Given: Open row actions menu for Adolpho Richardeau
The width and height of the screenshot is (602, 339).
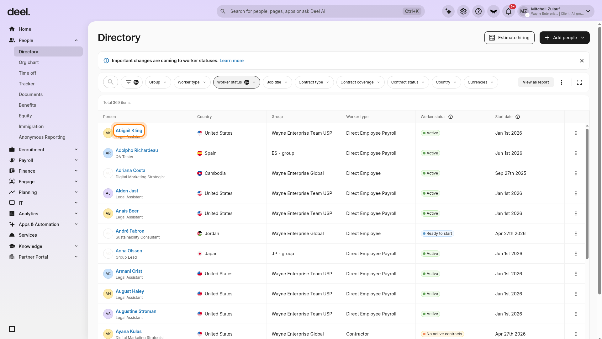Looking at the screenshot, I should click(576, 153).
